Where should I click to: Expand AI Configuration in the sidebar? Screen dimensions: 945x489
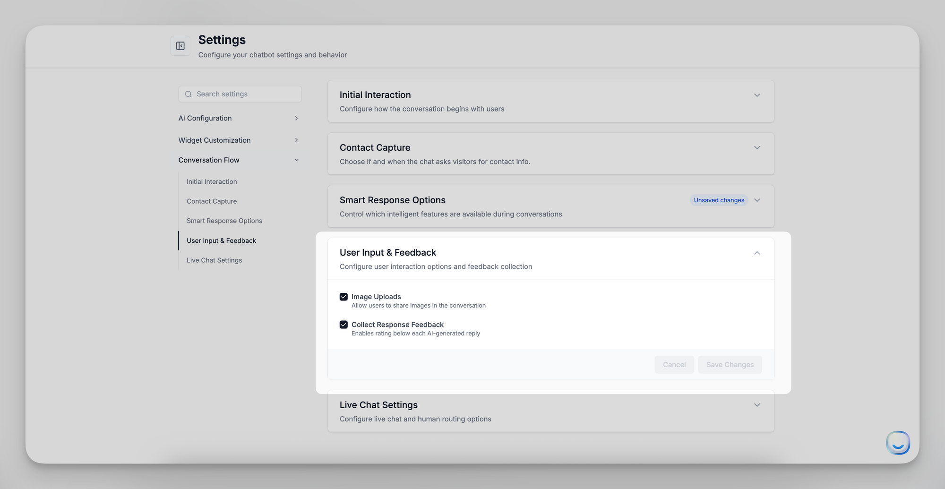[239, 118]
